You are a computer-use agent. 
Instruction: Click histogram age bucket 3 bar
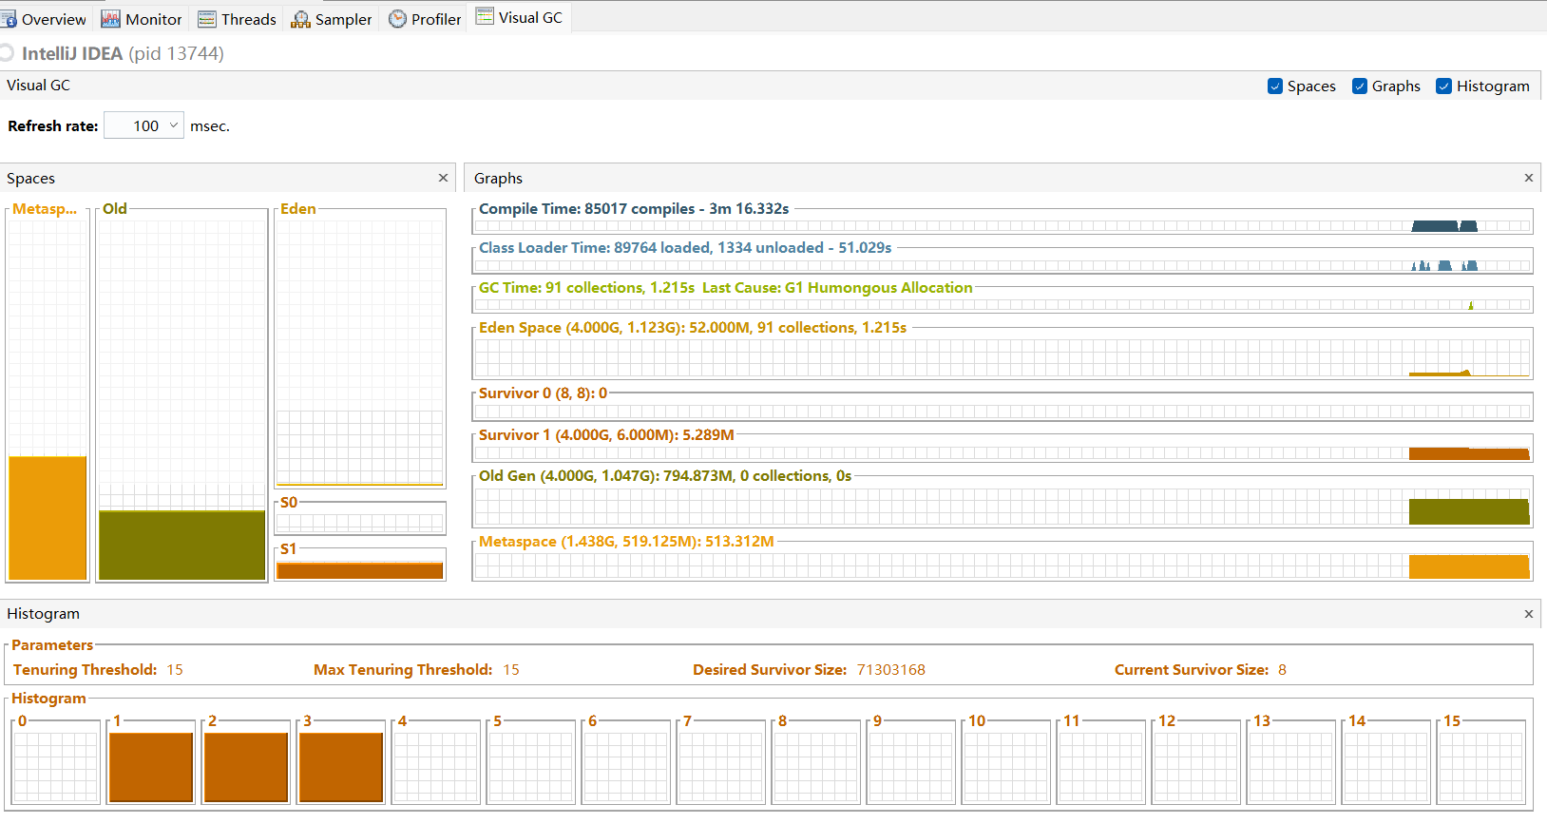[x=341, y=767]
